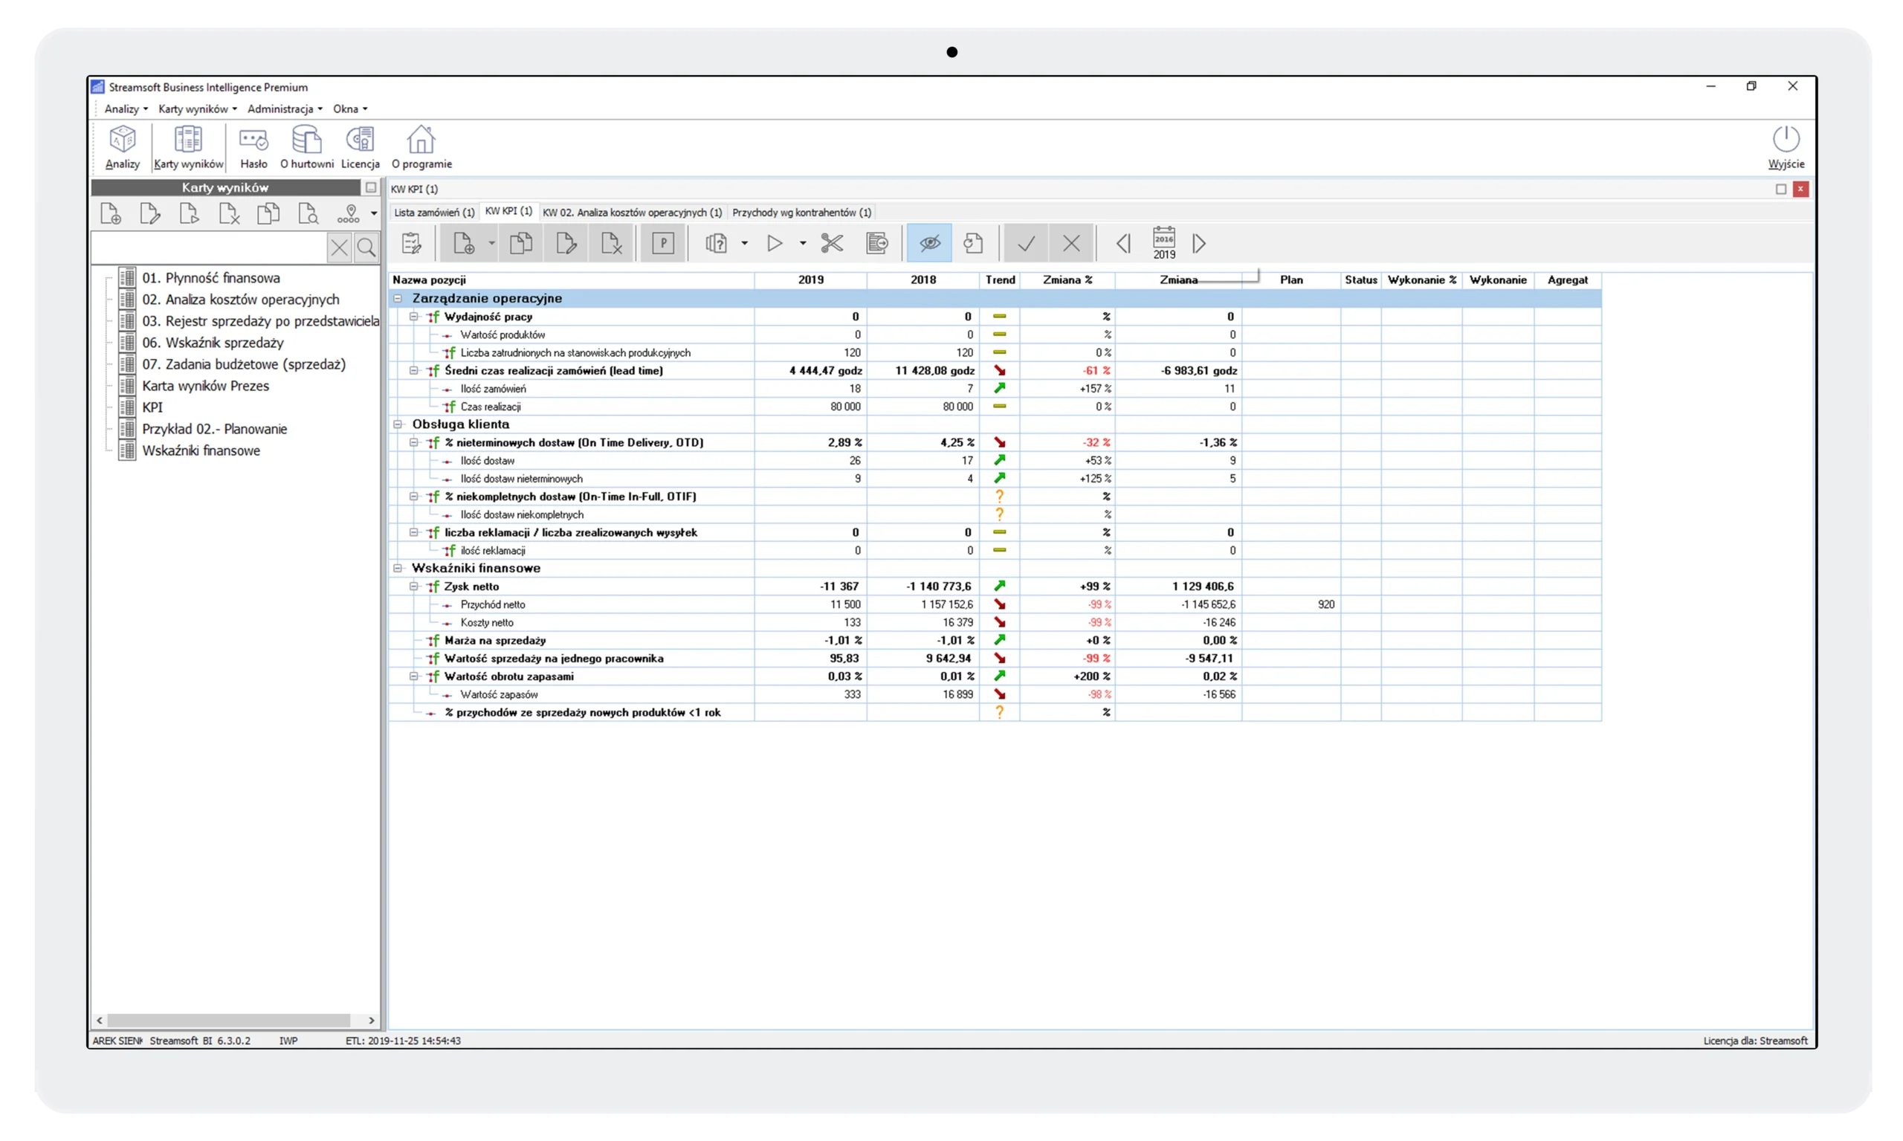Click the O hurtowni database icon
Image resolution: width=1903 pixels, height=1141 pixels.
(306, 146)
